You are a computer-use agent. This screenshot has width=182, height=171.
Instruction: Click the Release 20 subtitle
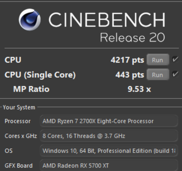click(x=132, y=37)
